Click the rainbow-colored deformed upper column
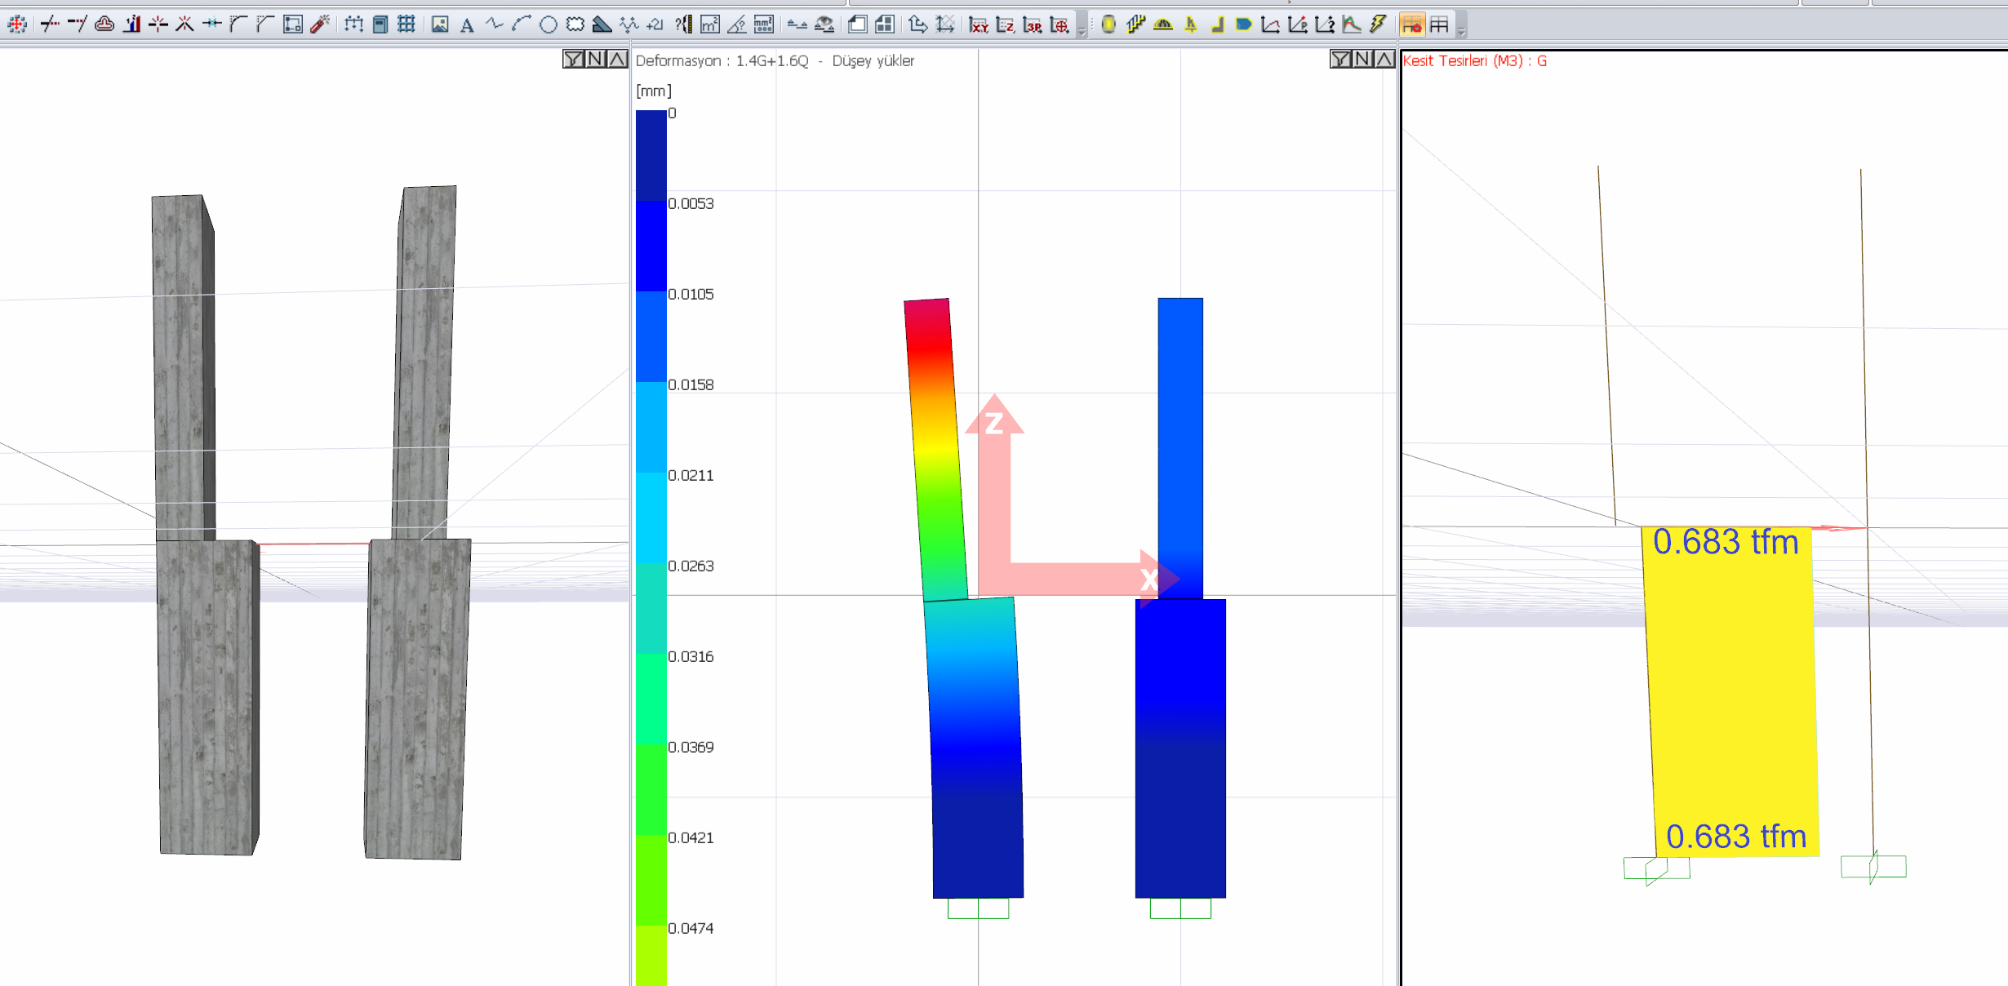Screen dimensions: 2008x986 point(935,449)
